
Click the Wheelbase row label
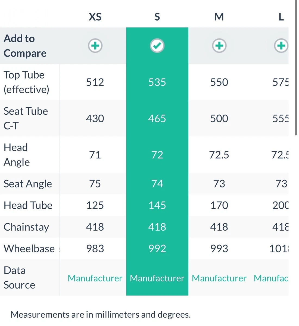[29, 249]
